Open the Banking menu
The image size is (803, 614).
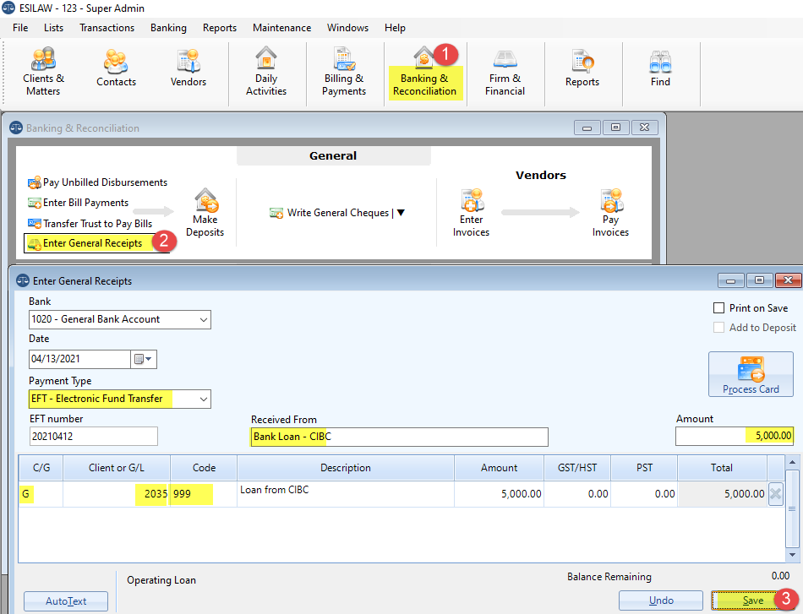click(x=168, y=28)
